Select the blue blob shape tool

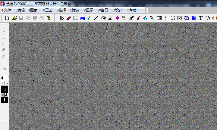[83, 18]
